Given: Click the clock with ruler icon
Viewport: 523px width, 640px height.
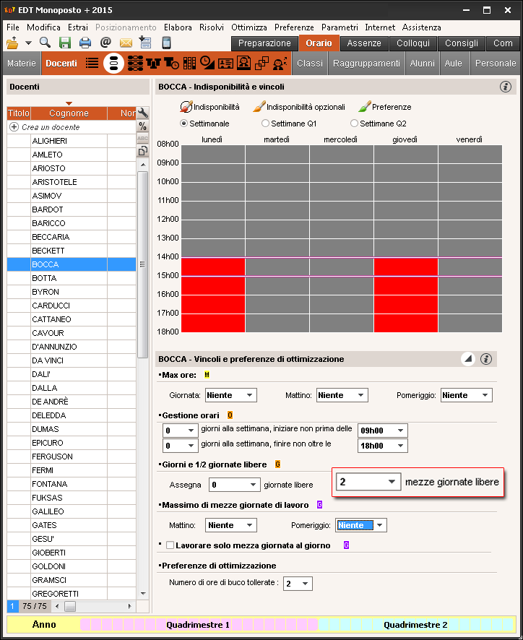Looking at the screenshot, I should 207,62.
